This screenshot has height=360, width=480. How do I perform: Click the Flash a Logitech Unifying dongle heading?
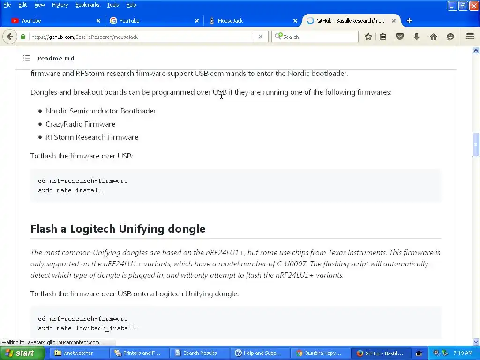(118, 229)
